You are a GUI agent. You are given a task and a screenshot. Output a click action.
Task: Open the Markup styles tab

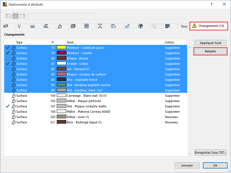click(x=127, y=26)
